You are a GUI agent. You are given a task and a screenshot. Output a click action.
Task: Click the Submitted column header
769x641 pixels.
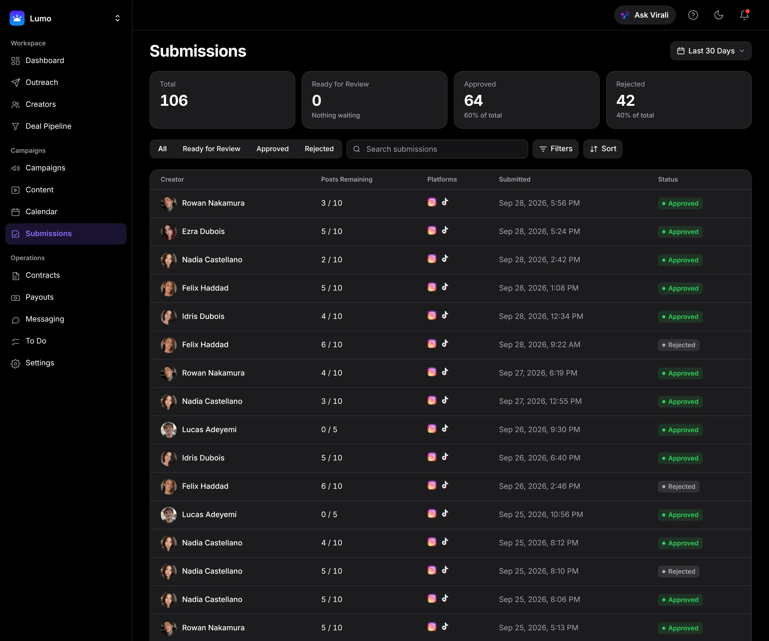pos(515,179)
